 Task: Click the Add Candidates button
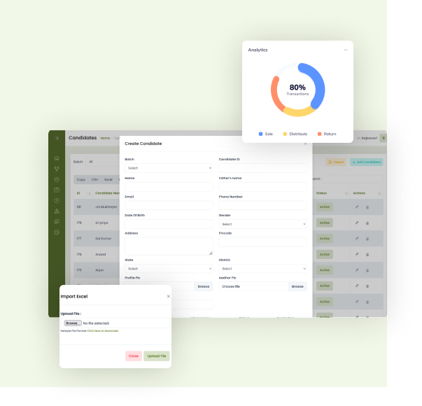[x=366, y=162]
